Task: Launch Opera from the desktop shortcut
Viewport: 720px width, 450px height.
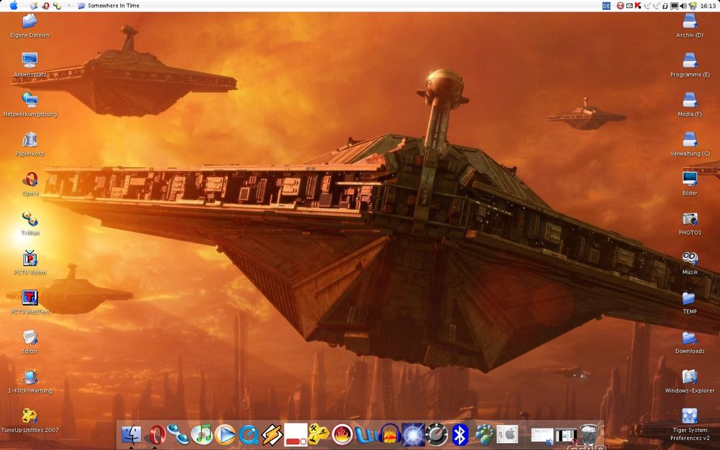Action: (x=30, y=184)
